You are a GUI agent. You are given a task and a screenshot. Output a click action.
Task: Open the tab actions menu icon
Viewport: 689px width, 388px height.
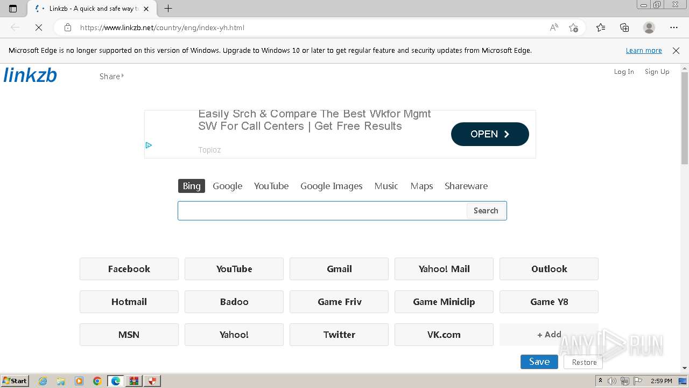pyautogui.click(x=13, y=9)
